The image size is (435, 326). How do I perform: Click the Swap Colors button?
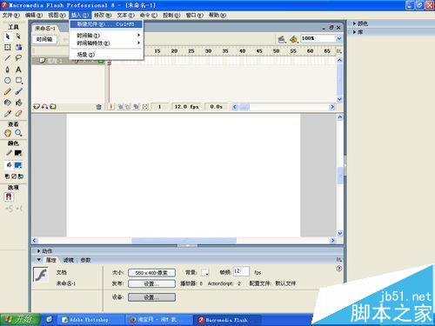(x=21, y=176)
